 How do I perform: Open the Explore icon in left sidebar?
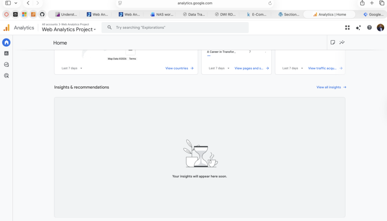(6, 65)
